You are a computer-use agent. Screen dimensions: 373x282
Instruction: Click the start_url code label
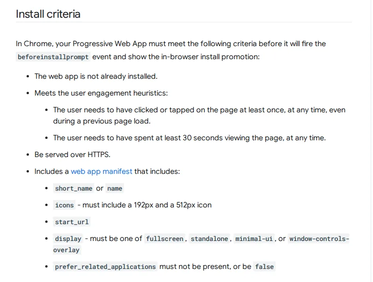click(72, 222)
